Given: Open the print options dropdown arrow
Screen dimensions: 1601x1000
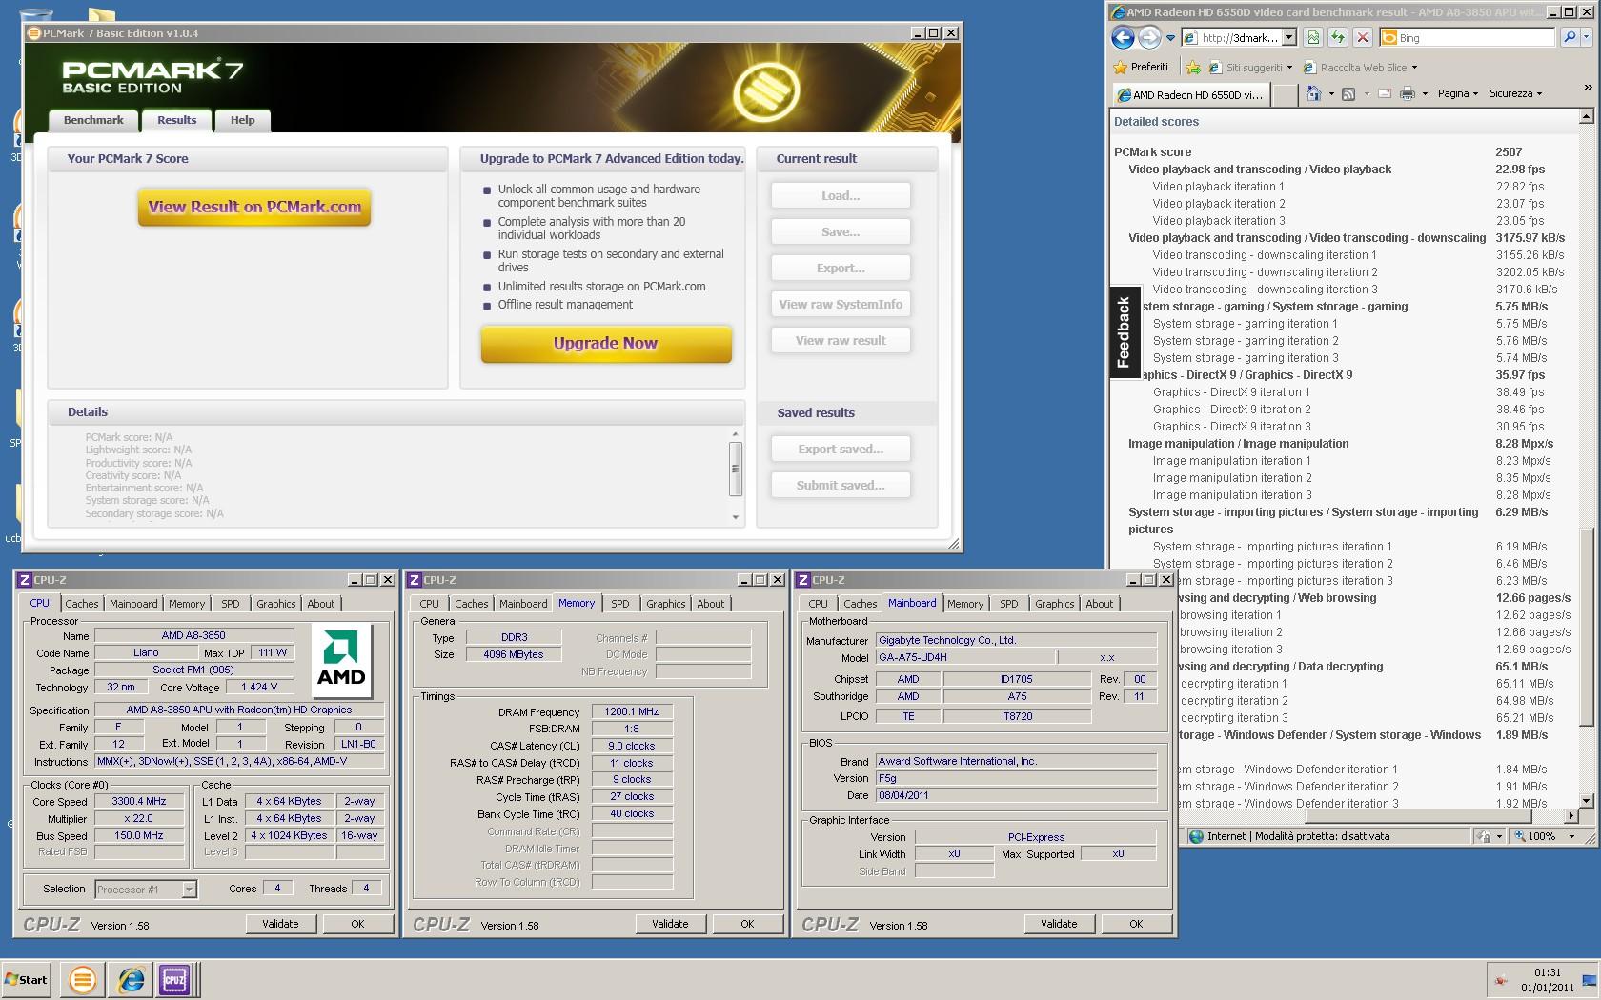Looking at the screenshot, I should (x=1425, y=94).
